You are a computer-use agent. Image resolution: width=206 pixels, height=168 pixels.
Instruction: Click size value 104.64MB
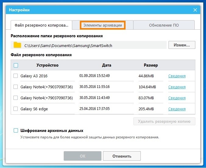[x=147, y=87]
